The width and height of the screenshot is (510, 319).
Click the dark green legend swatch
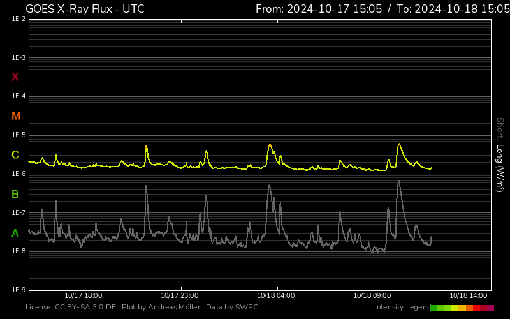click(x=434, y=308)
